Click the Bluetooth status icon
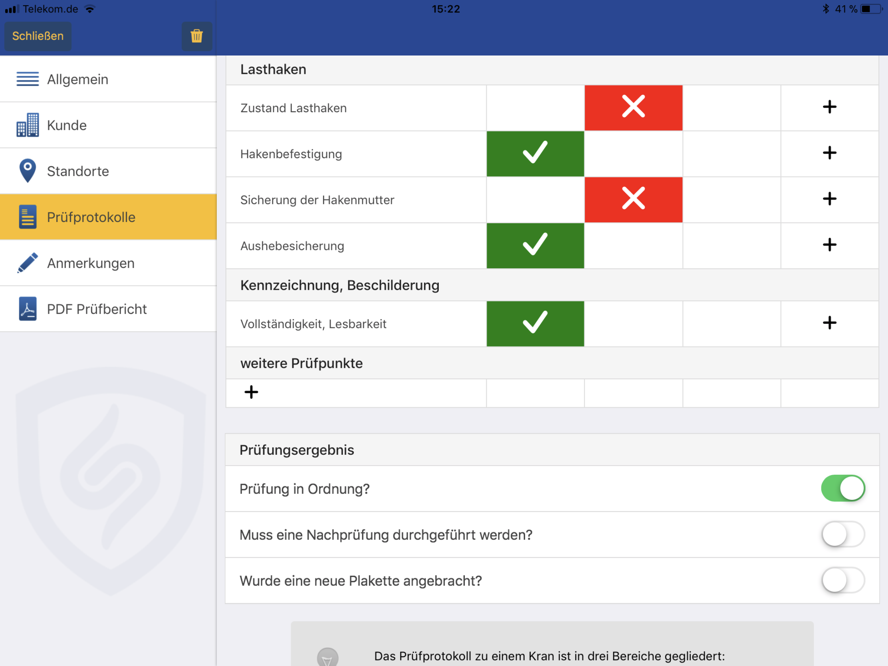Image resolution: width=888 pixels, height=666 pixels. click(x=826, y=9)
